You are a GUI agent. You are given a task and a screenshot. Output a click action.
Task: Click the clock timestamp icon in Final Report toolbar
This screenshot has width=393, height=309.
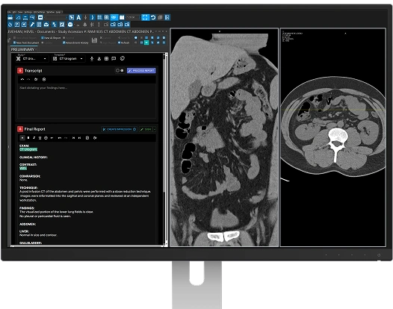(x=46, y=138)
